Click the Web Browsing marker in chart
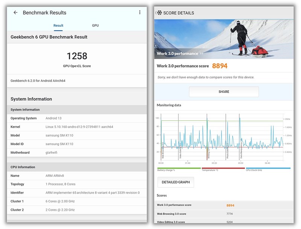This screenshot has height=229, width=301. click(x=163, y=150)
